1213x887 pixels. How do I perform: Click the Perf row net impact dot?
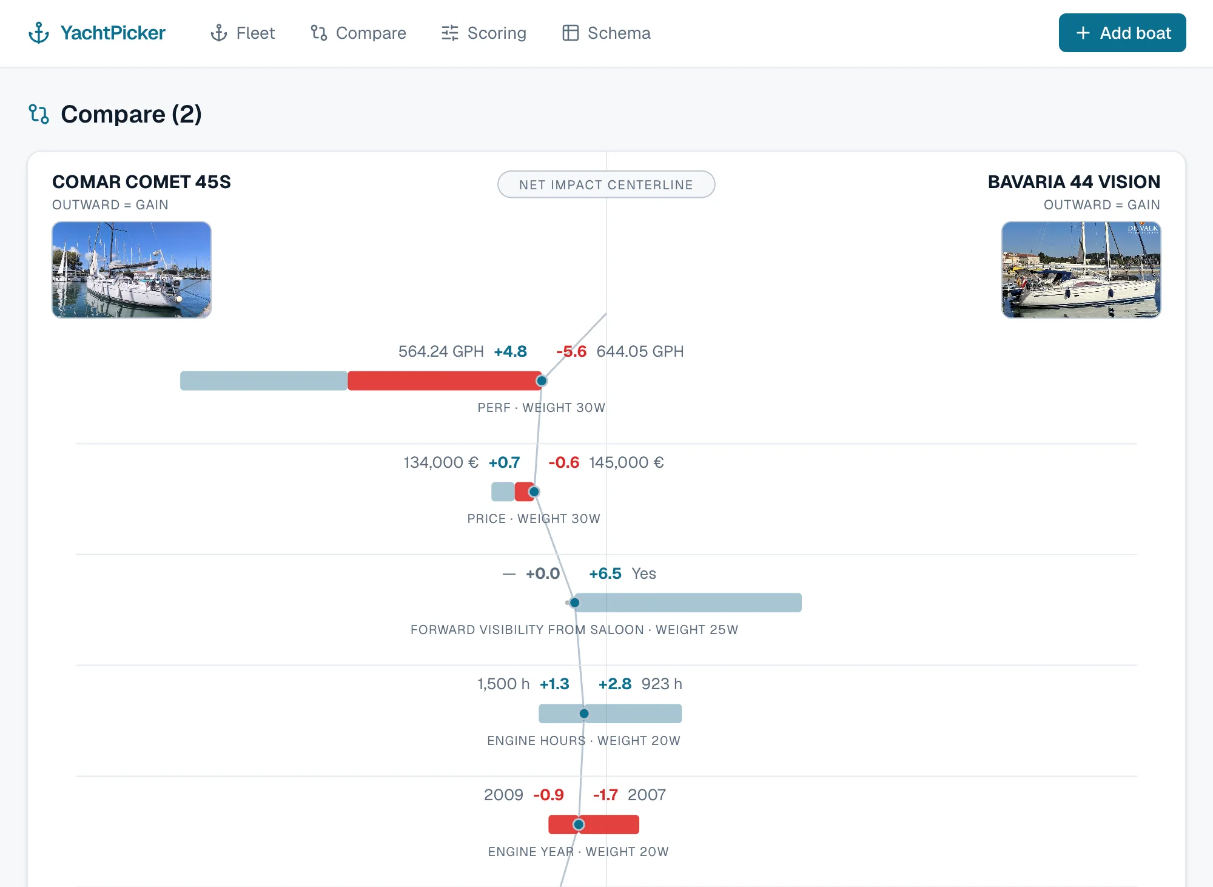point(542,381)
